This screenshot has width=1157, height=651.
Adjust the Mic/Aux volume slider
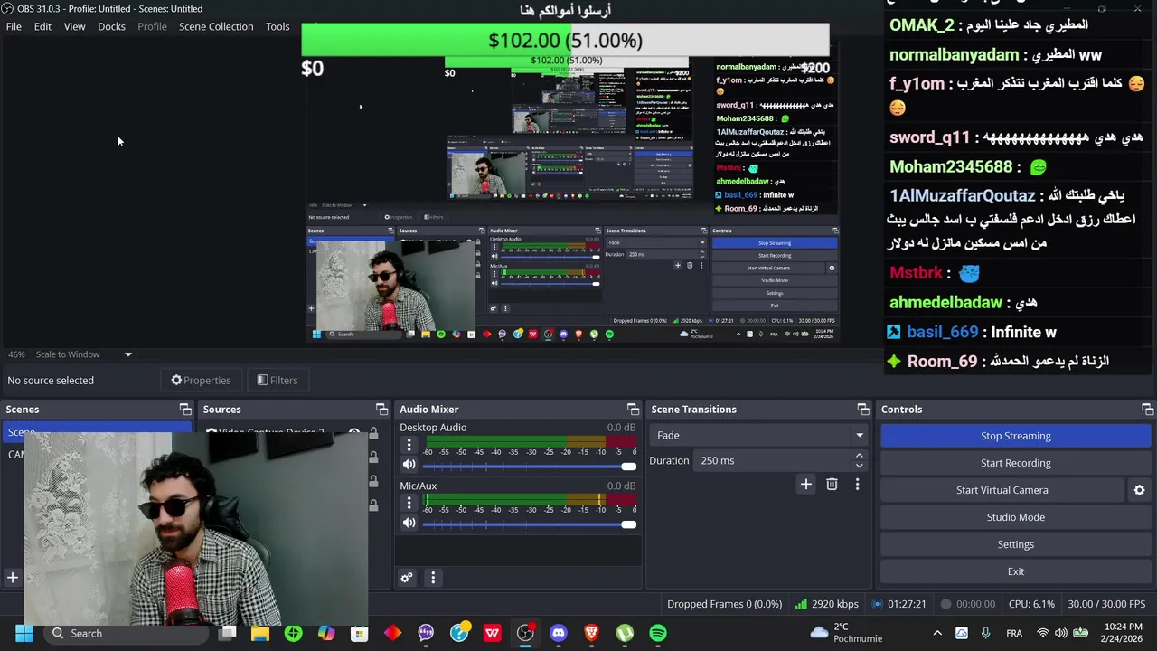pos(529,524)
